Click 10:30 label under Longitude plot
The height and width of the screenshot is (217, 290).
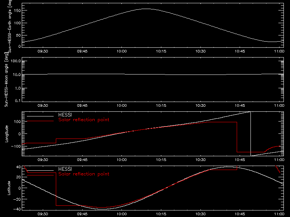click(x=200, y=159)
